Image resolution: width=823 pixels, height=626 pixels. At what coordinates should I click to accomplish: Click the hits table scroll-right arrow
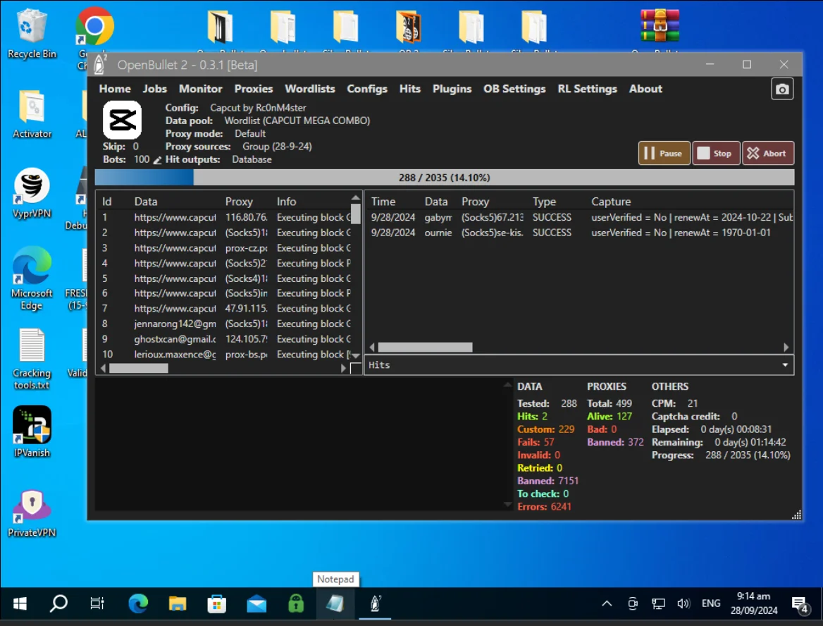coord(786,347)
